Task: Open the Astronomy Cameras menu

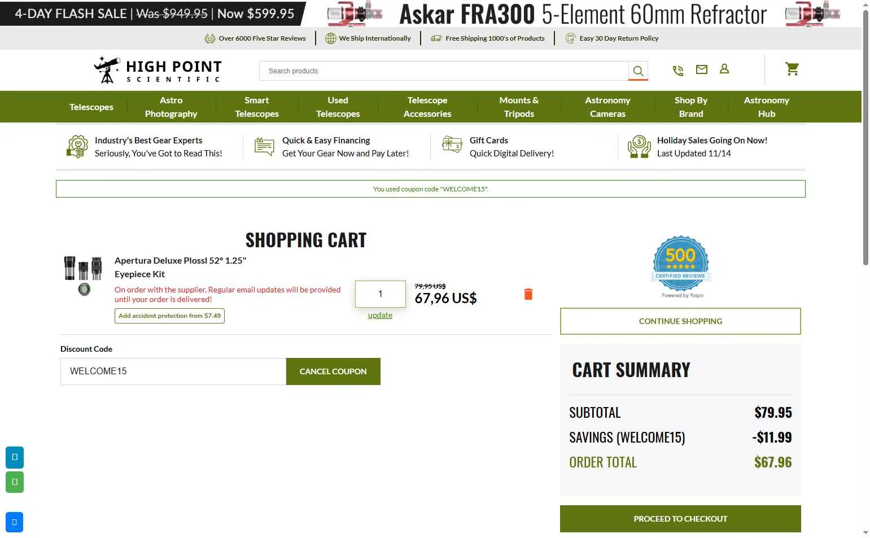Action: click(607, 107)
